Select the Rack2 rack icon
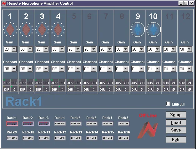 [28, 123]
